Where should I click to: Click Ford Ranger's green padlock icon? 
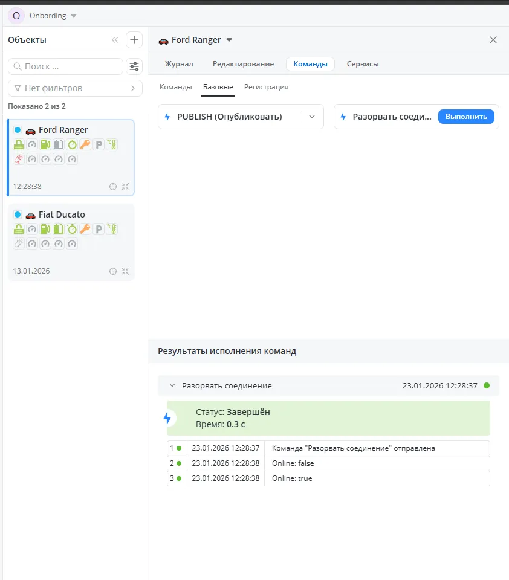[x=19, y=144]
